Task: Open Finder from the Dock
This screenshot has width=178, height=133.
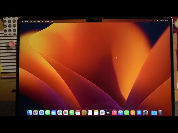Action: pos(29,113)
